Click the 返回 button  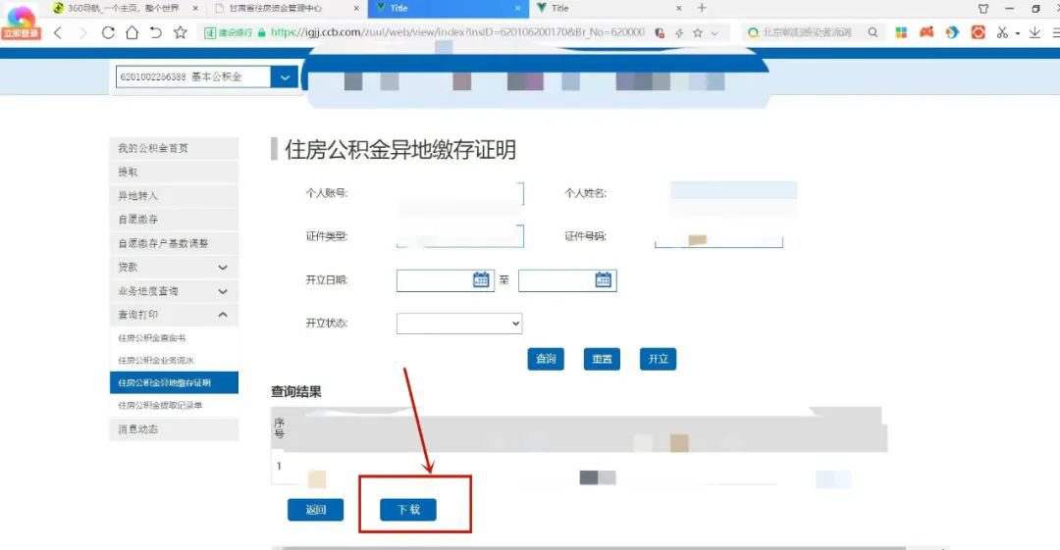tap(316, 510)
